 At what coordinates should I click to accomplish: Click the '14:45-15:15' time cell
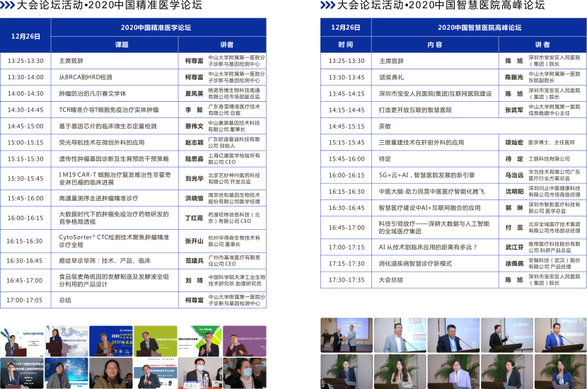[346, 126]
